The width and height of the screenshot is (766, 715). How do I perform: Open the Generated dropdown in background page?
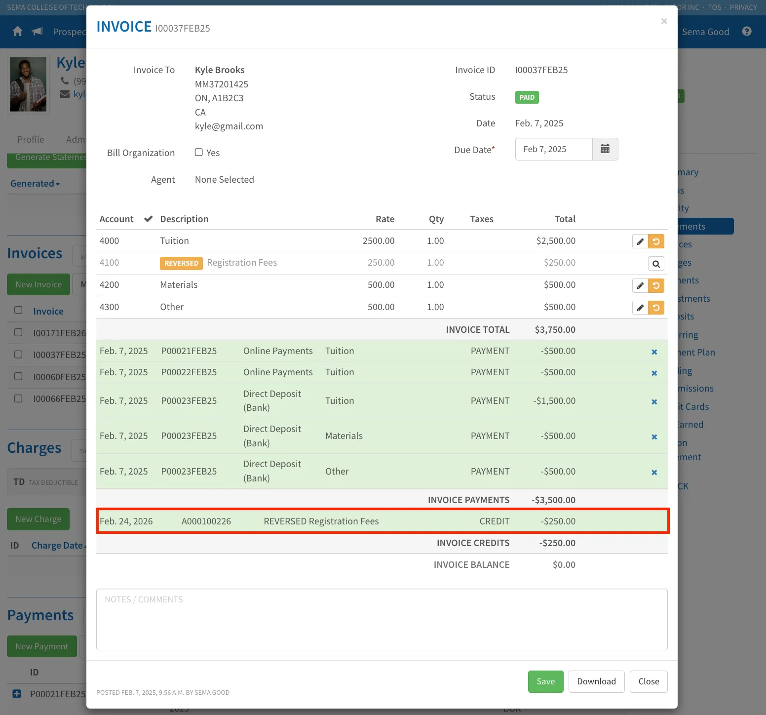pyautogui.click(x=35, y=183)
